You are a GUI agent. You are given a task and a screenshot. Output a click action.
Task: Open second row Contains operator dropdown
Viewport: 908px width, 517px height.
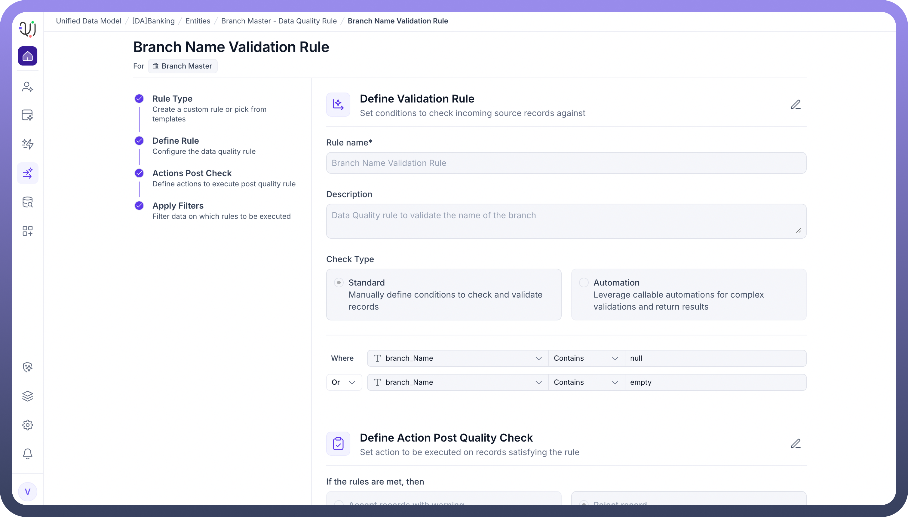586,382
